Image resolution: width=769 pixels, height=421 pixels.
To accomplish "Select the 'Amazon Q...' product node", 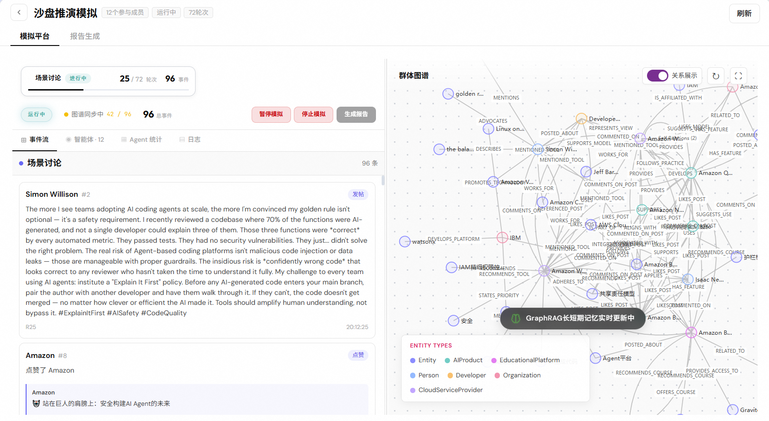I will 691,173.
